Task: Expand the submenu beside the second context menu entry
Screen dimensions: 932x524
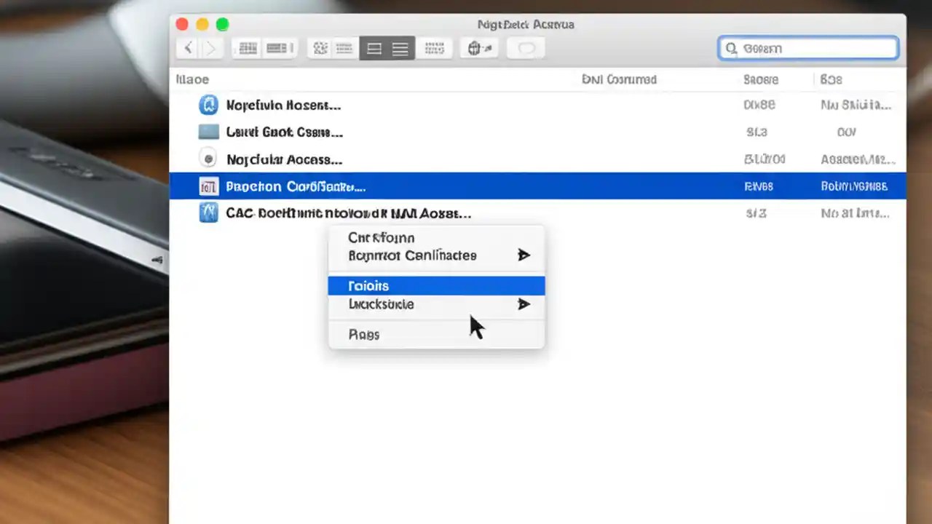Action: pos(524,255)
